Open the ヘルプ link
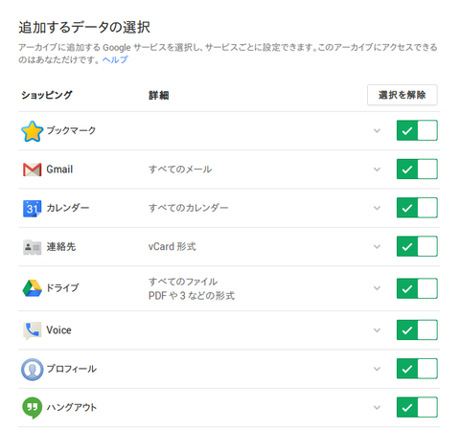This screenshot has height=430, width=460. pos(115,59)
